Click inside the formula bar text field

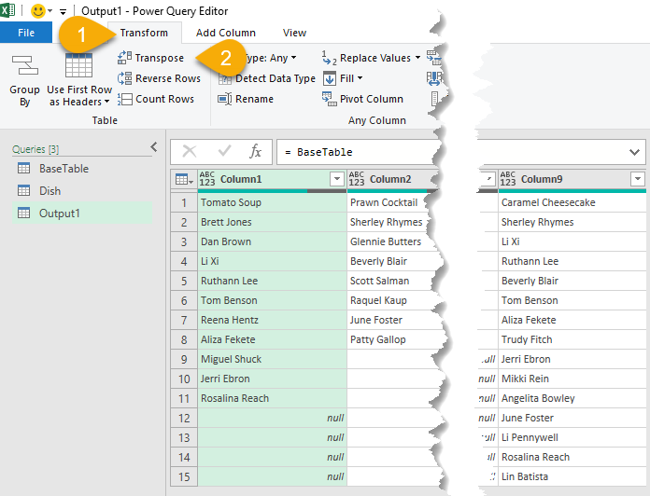point(448,152)
